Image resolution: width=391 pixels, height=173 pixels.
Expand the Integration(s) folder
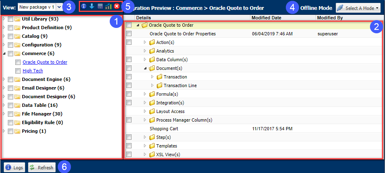(145, 103)
